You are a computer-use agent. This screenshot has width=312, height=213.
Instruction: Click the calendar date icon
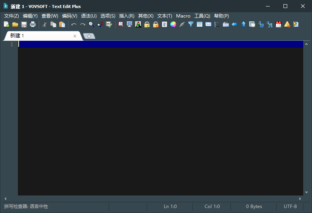(278, 24)
